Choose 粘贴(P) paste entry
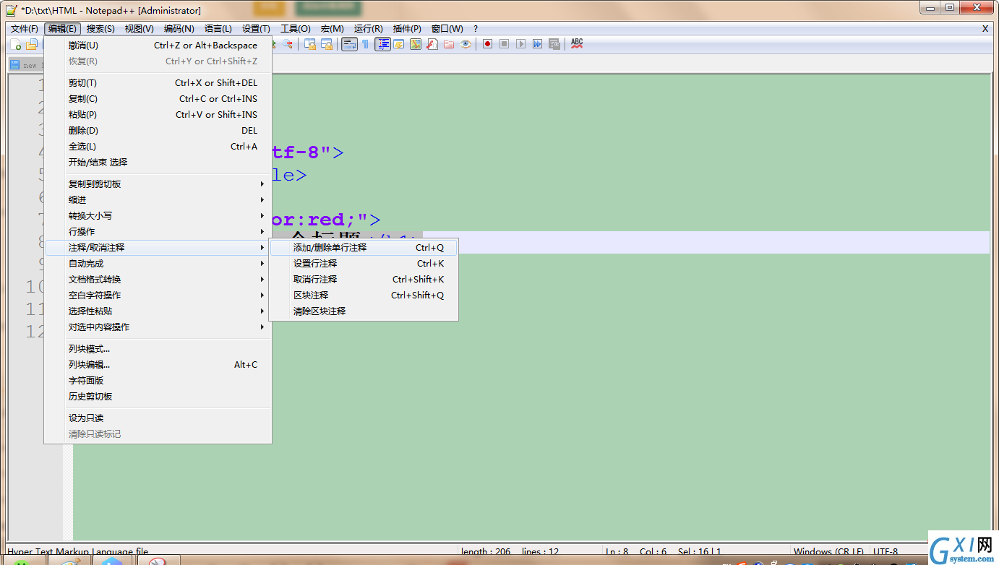The width and height of the screenshot is (999, 565). pyautogui.click(x=158, y=114)
